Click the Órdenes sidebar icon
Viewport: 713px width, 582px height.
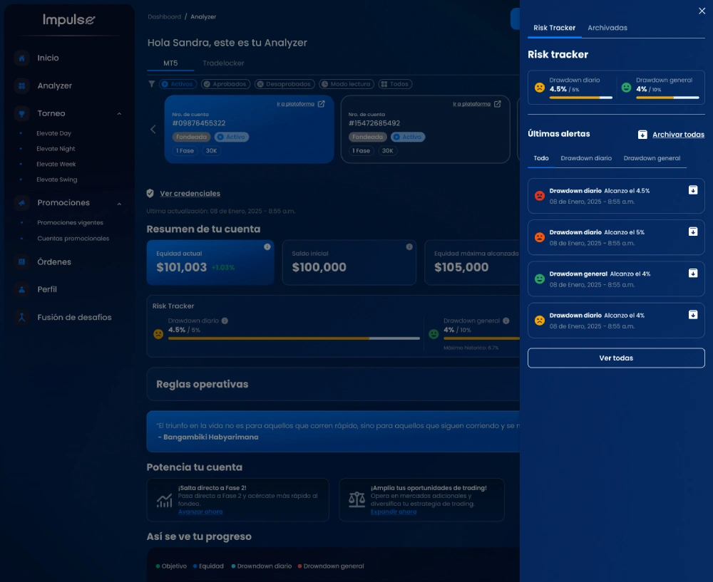(21, 261)
